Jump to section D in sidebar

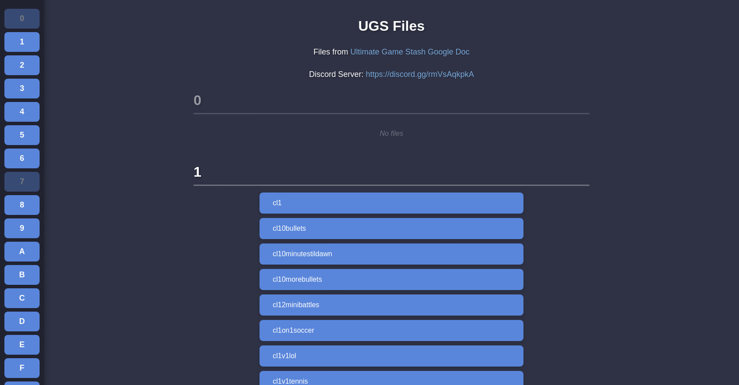(x=22, y=321)
